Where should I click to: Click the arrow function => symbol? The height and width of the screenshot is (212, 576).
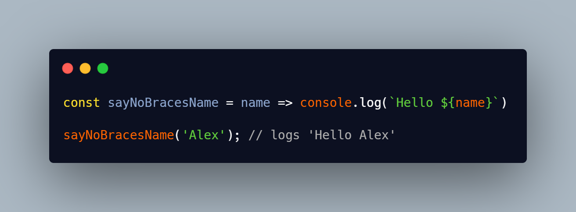click(x=285, y=103)
